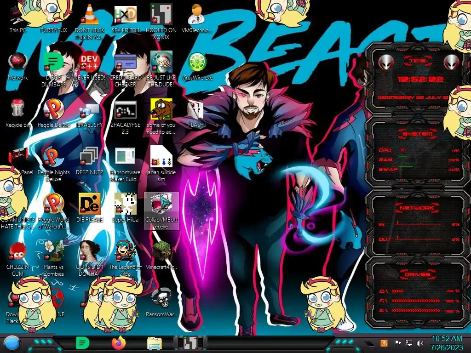Open the Recycle Bin
This screenshot has width=471, height=353.
[18, 114]
